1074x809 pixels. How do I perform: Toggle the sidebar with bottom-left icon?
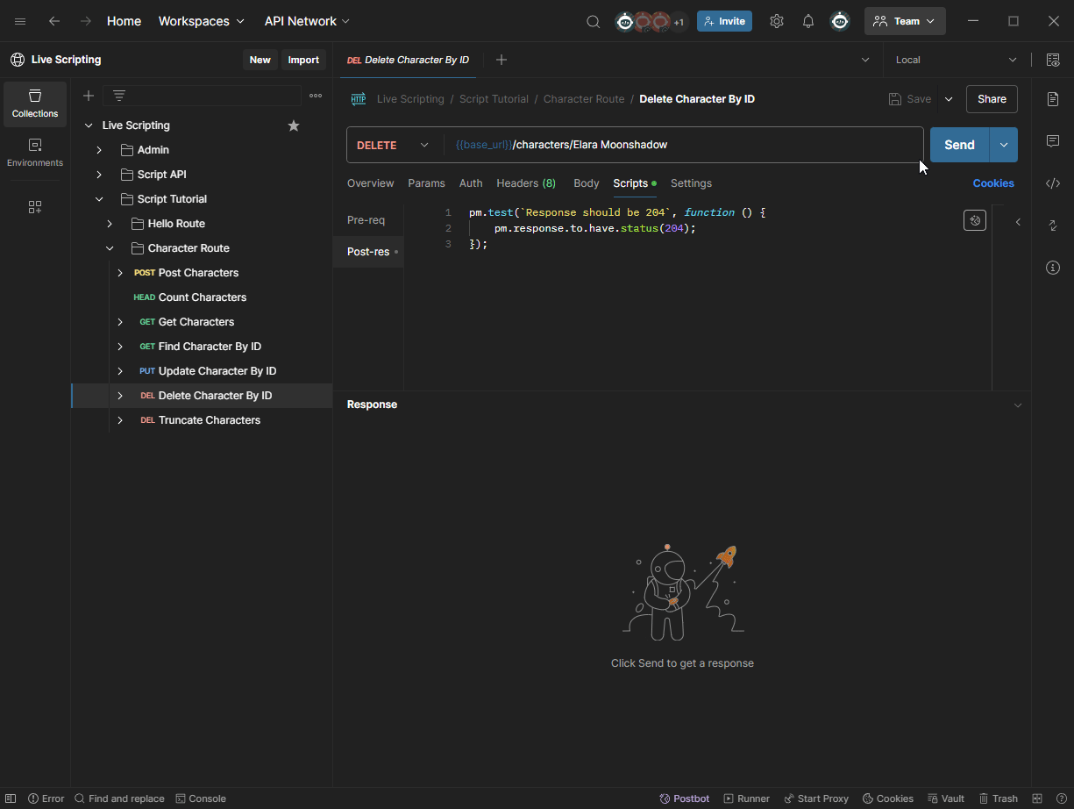(11, 798)
